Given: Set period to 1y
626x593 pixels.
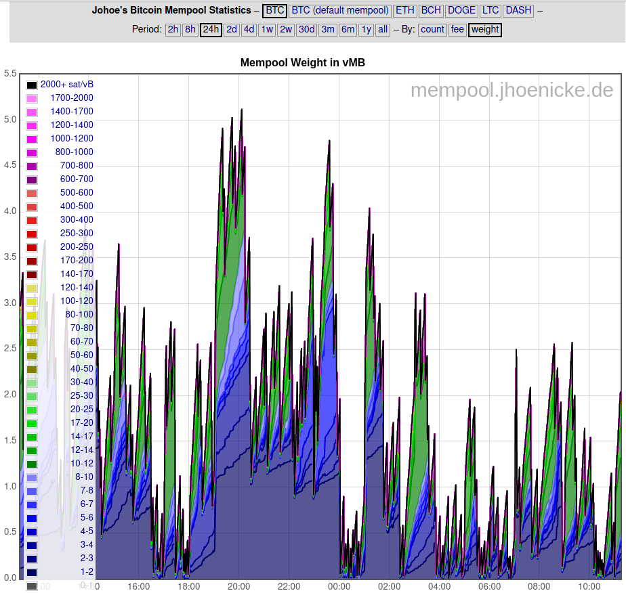Looking at the screenshot, I should [366, 30].
